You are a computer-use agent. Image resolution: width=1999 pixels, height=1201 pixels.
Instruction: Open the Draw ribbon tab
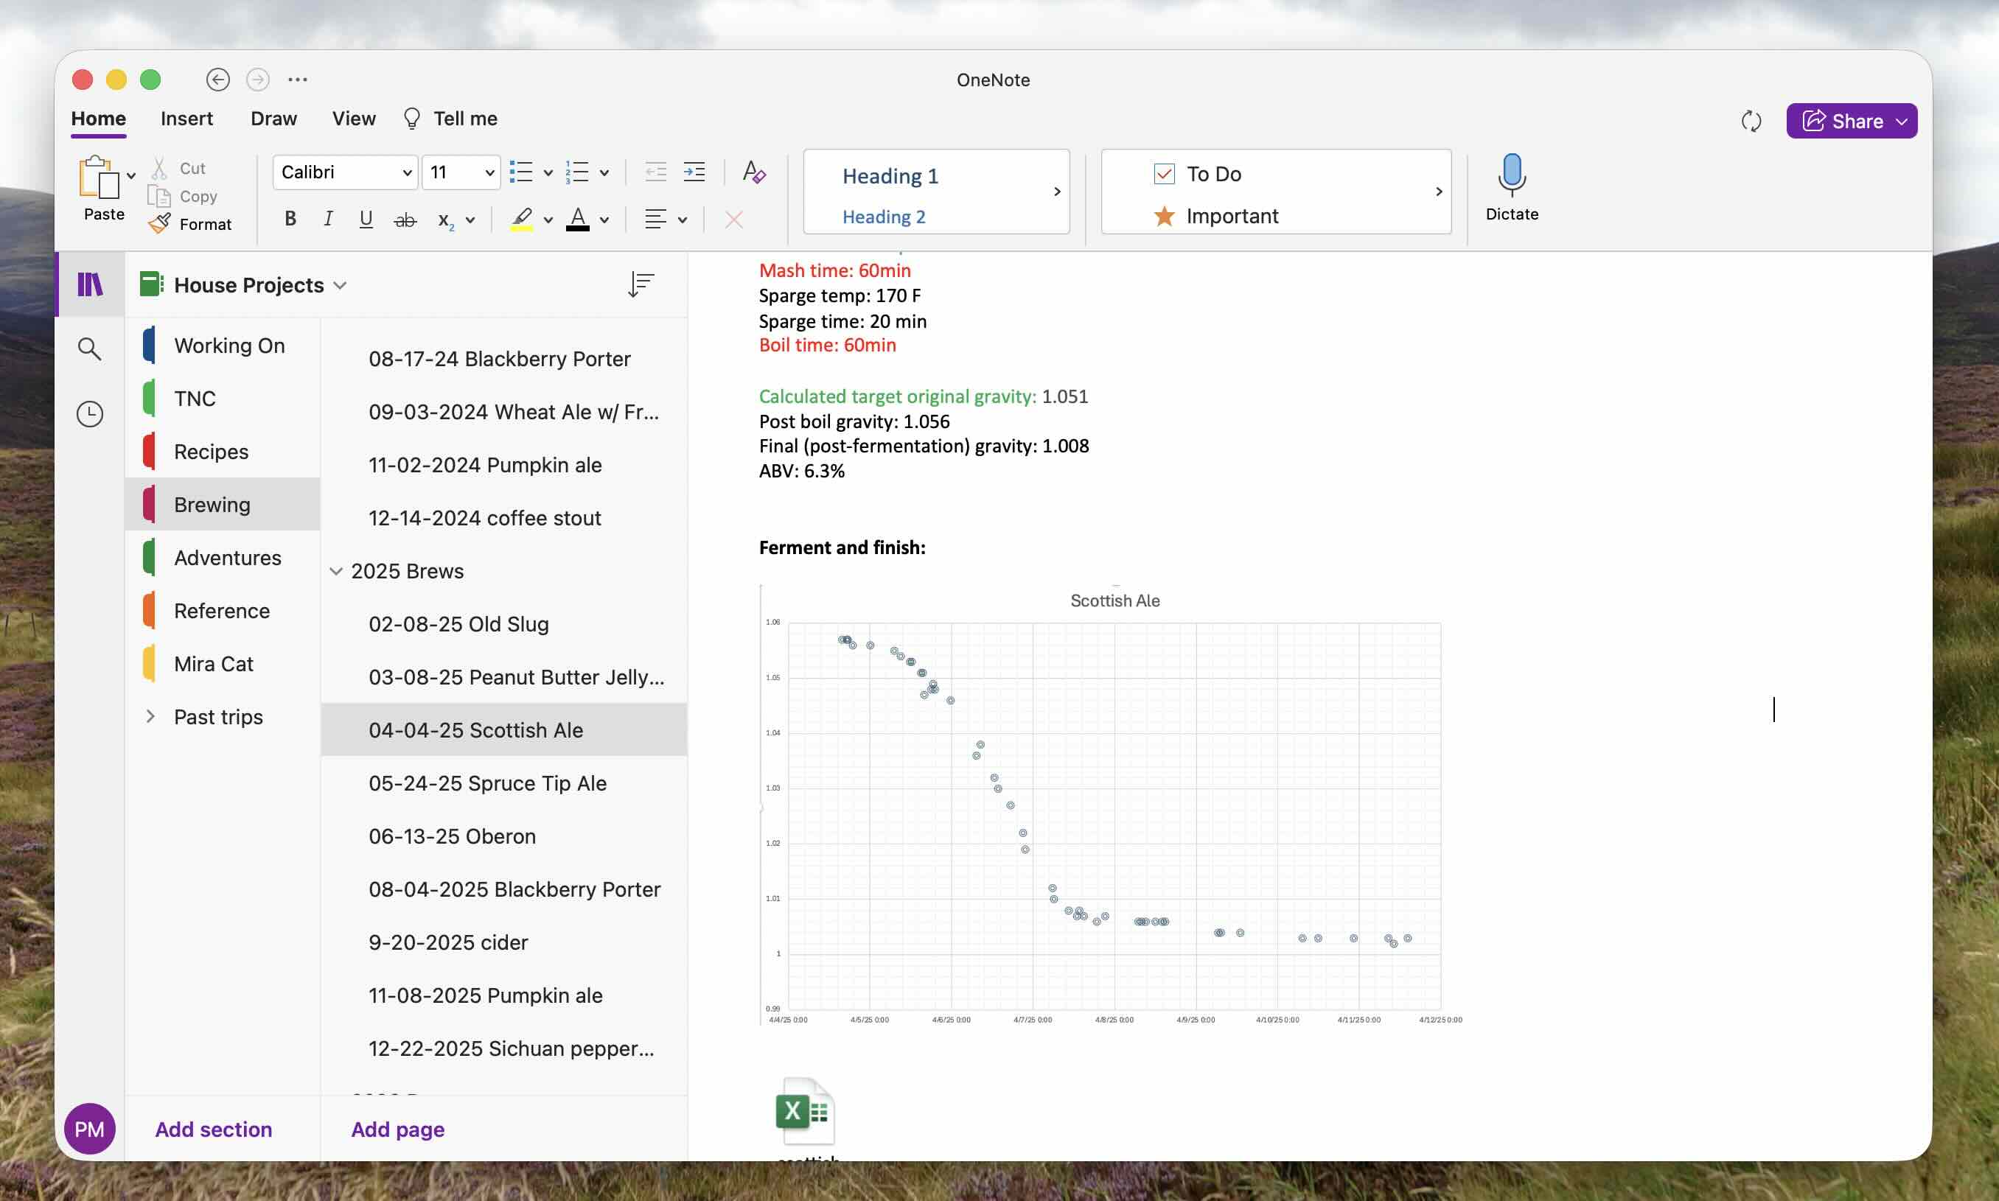coord(273,119)
